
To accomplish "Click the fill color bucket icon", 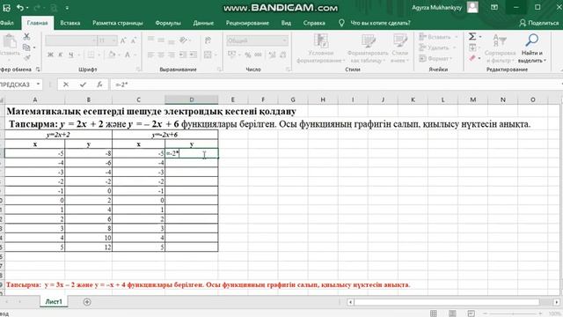I will (112, 55).
